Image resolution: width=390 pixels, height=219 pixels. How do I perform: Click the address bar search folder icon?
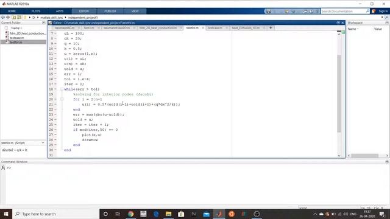pyautogui.click(x=386, y=18)
